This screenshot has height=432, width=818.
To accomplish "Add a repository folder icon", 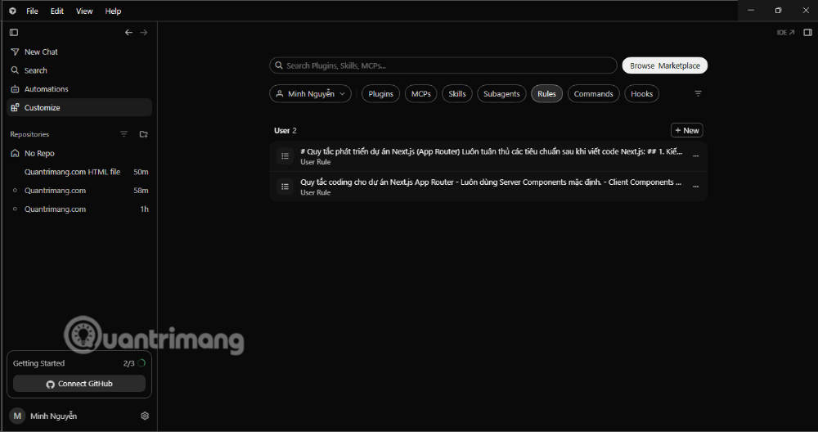I will click(x=143, y=134).
